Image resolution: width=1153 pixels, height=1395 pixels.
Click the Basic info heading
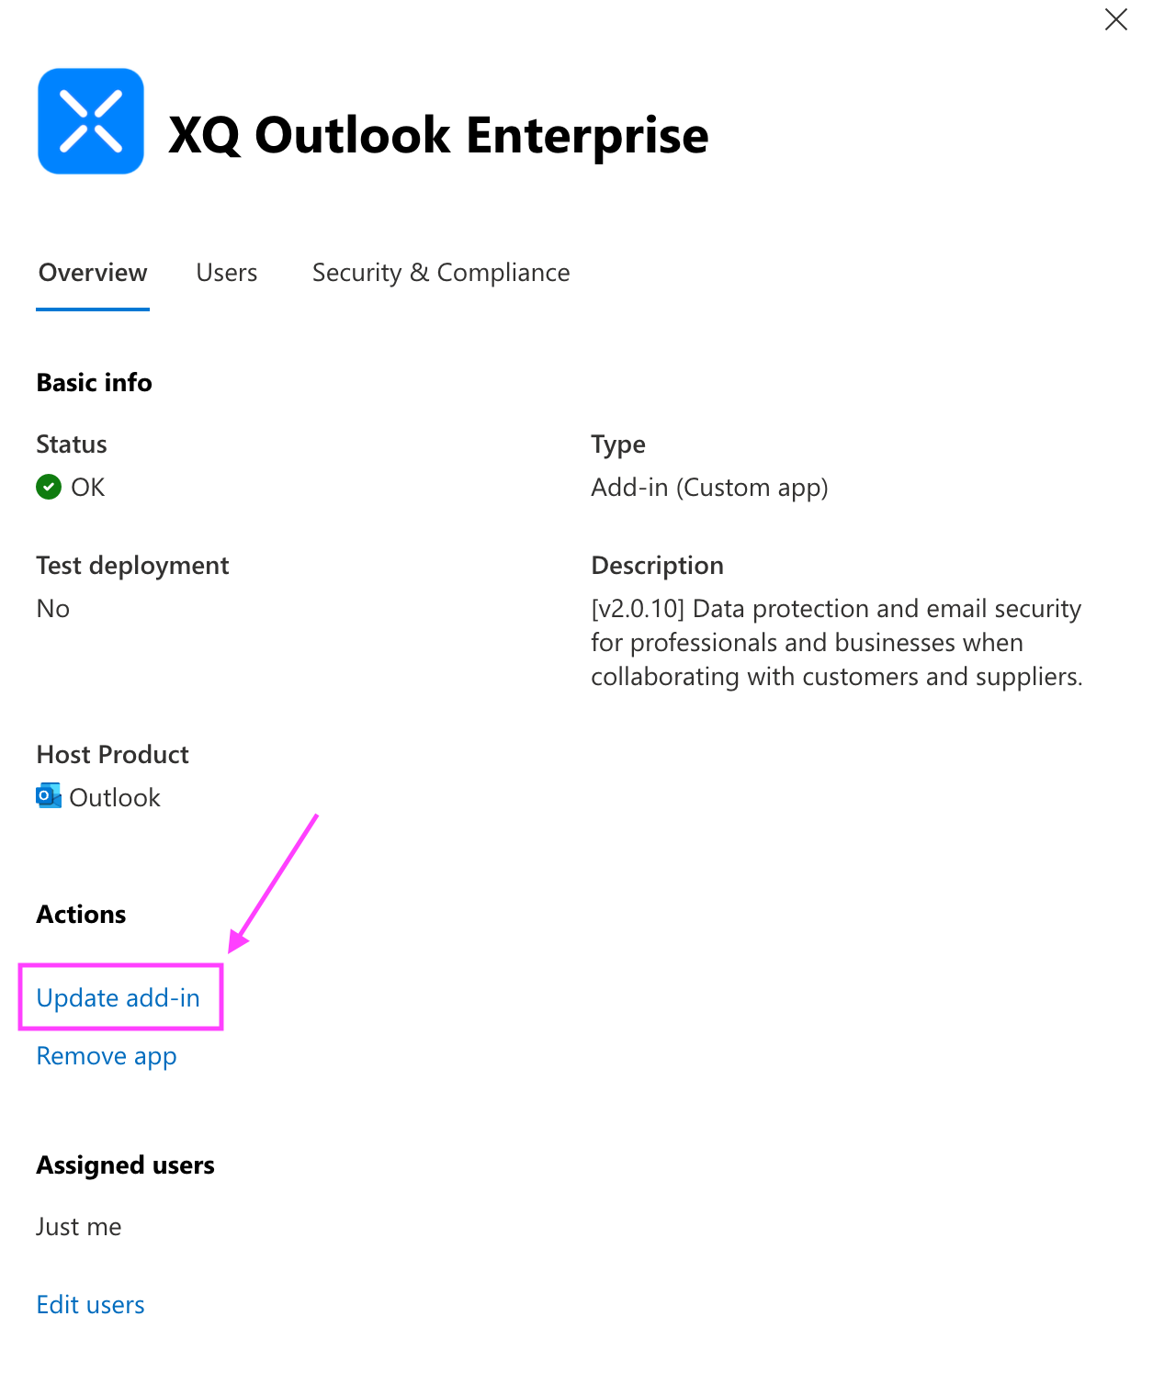pos(95,382)
